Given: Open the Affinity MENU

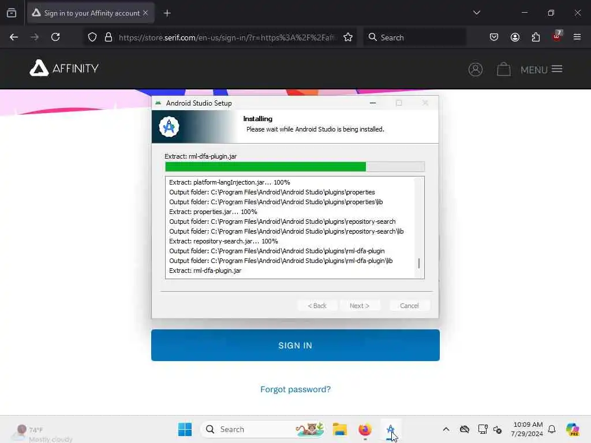Looking at the screenshot, I should [x=541, y=70].
